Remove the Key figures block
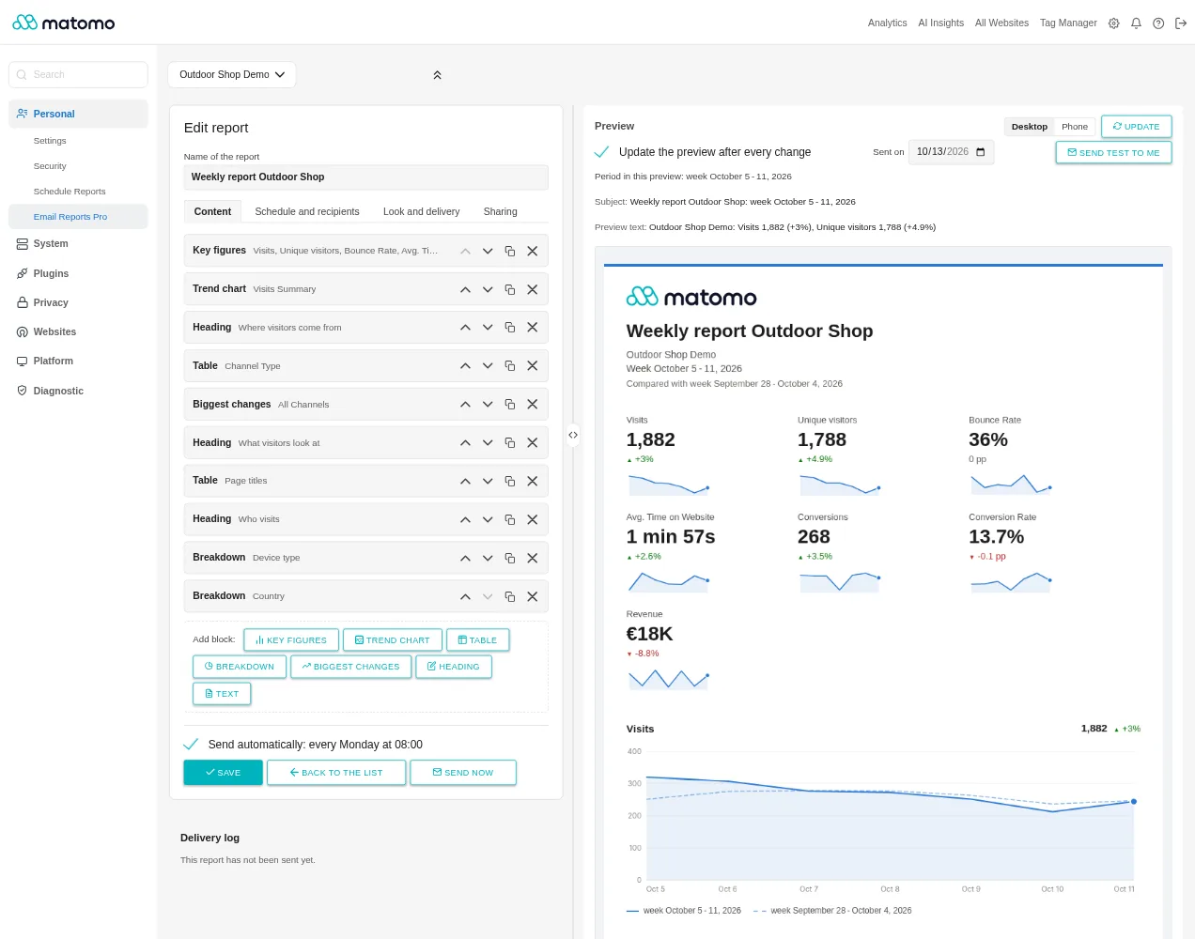Viewport: 1195px width, 939px height. coord(533,251)
